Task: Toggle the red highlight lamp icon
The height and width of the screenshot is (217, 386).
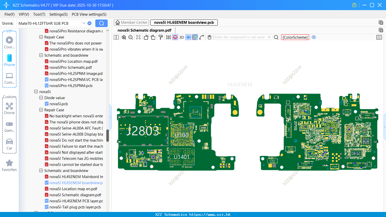Action: tap(175, 37)
